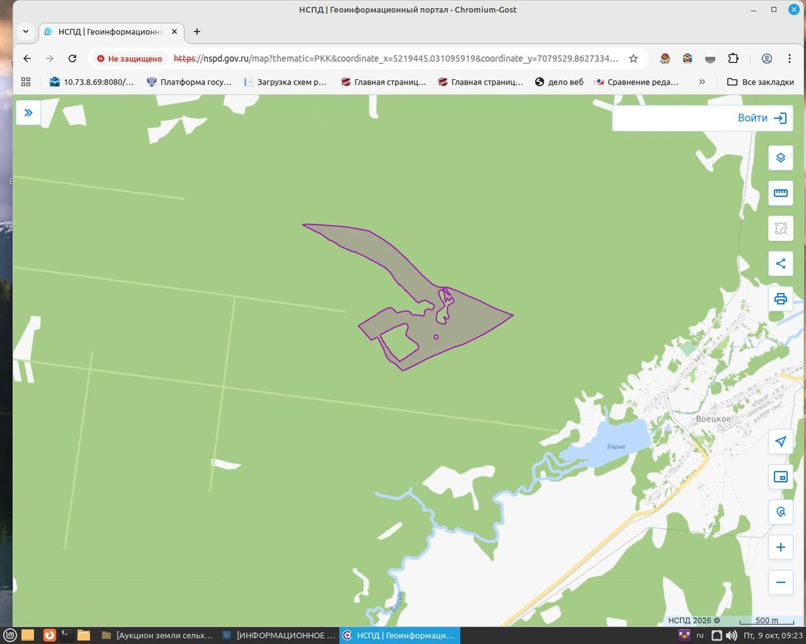Zoom in with the plus button
The height and width of the screenshot is (644, 806).
[x=780, y=547]
